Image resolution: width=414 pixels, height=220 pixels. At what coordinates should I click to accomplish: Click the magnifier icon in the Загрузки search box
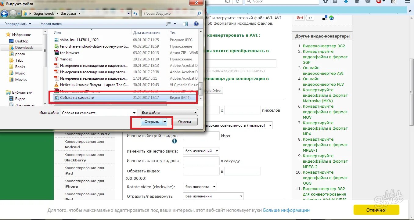199,13
